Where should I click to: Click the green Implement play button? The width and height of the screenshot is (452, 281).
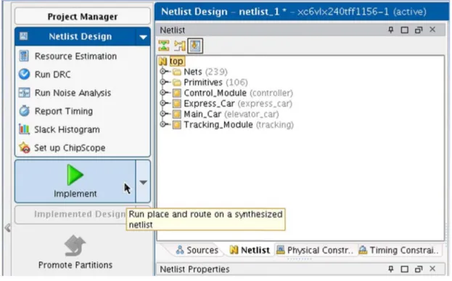[x=75, y=174]
